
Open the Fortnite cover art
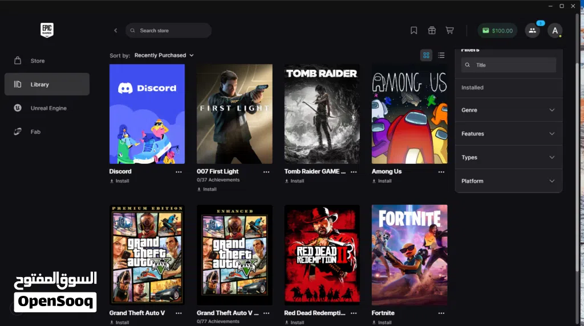(409, 255)
